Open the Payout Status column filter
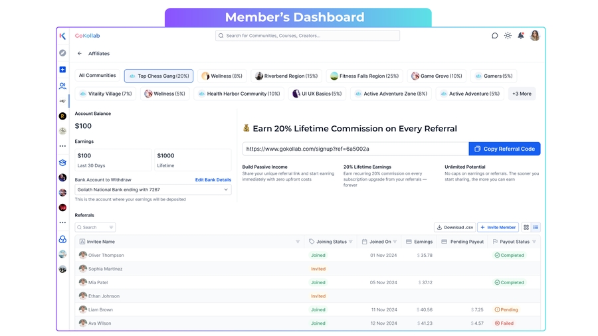 [x=534, y=242]
